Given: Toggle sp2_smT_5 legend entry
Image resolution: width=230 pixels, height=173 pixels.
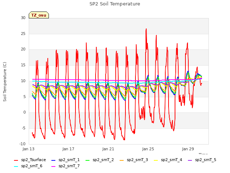Looking at the screenshot, I should point(202,160).
